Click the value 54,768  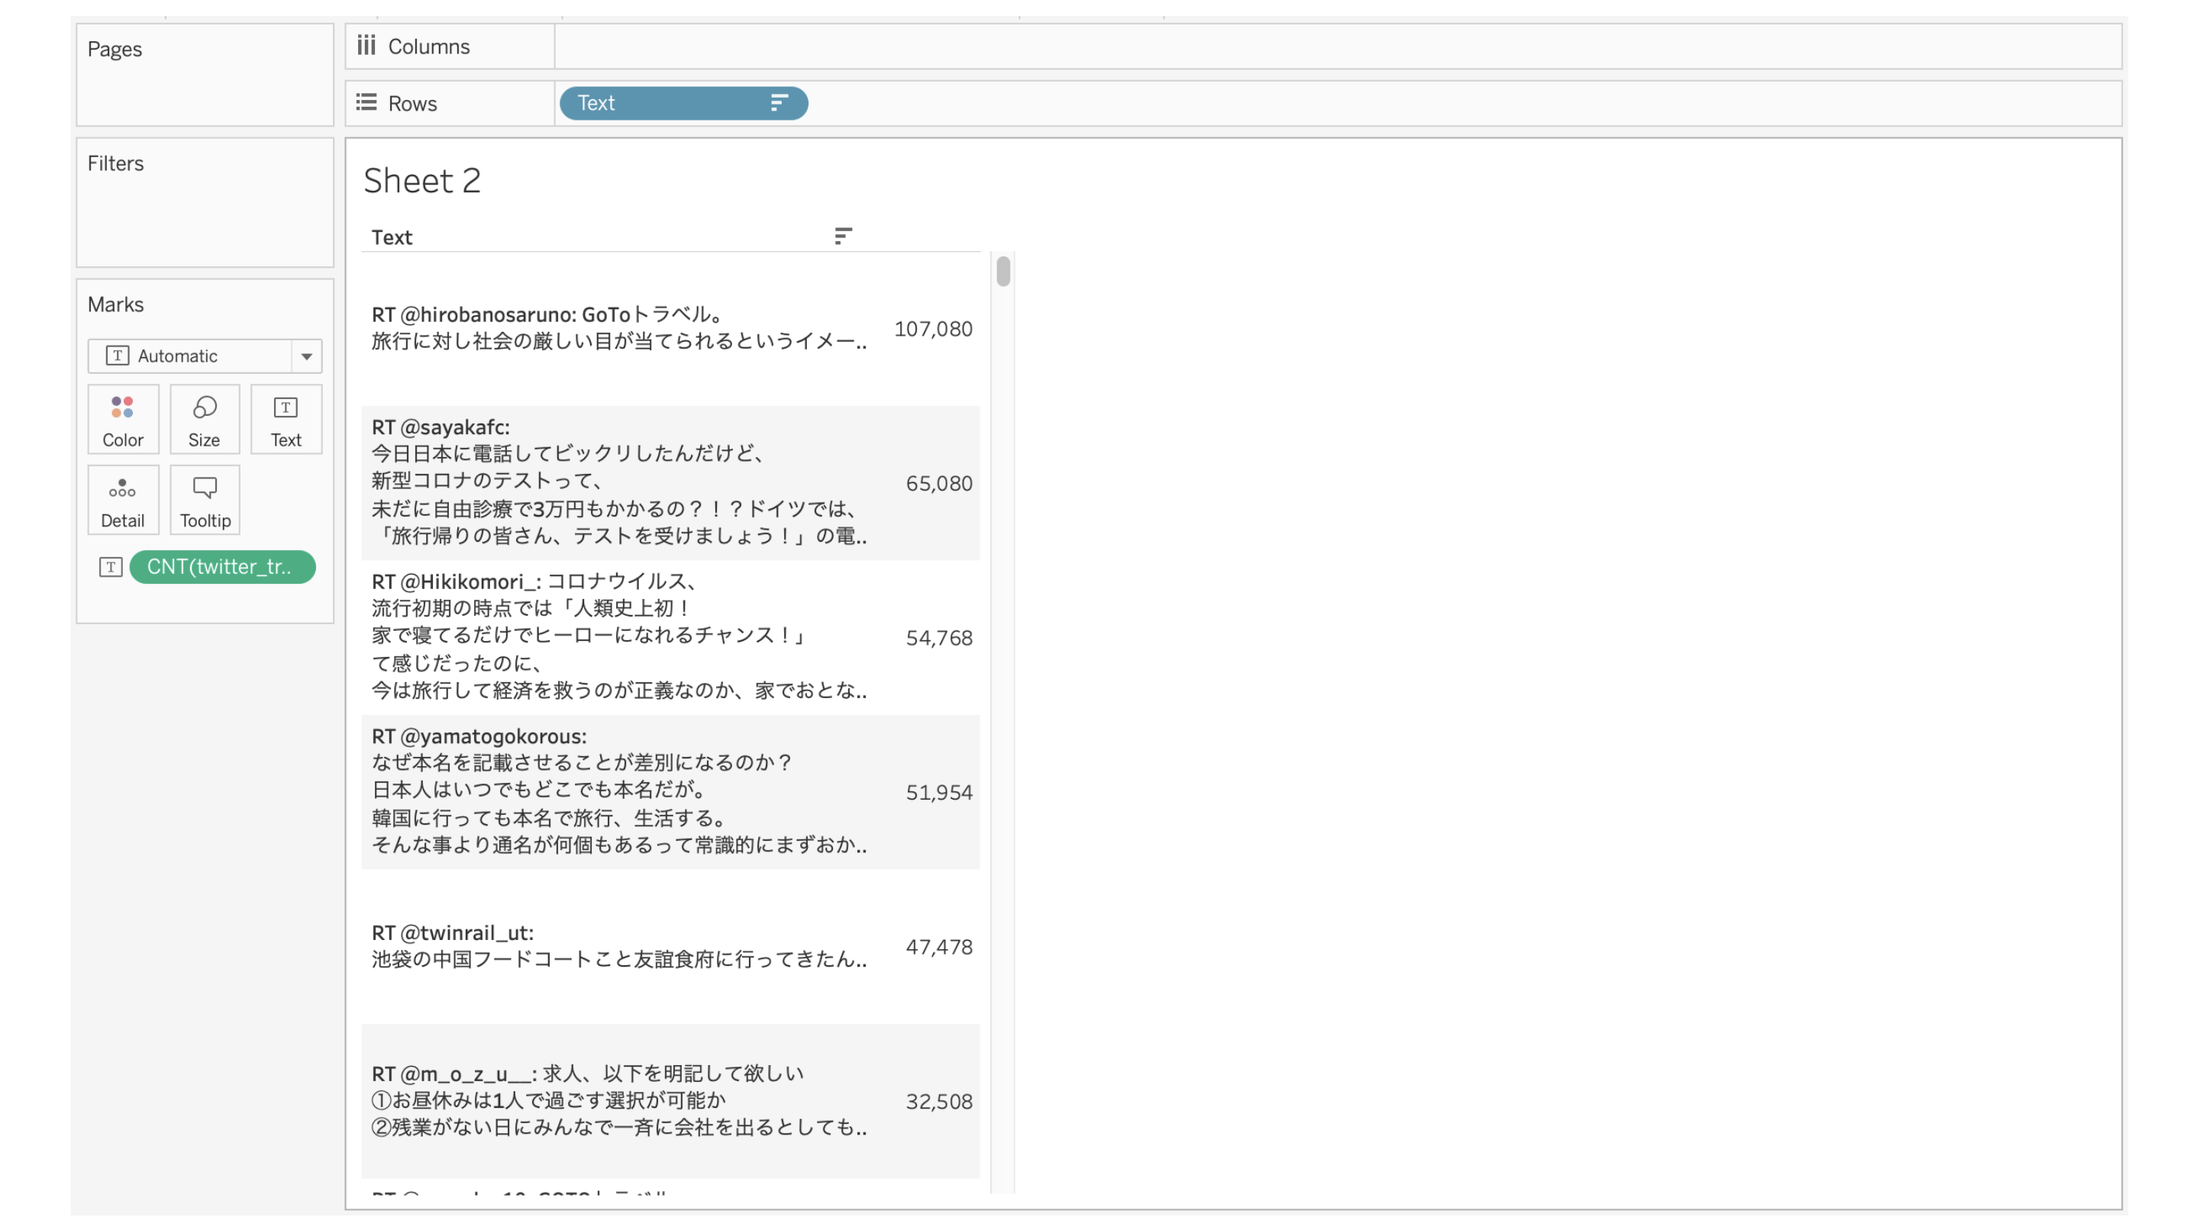click(938, 637)
